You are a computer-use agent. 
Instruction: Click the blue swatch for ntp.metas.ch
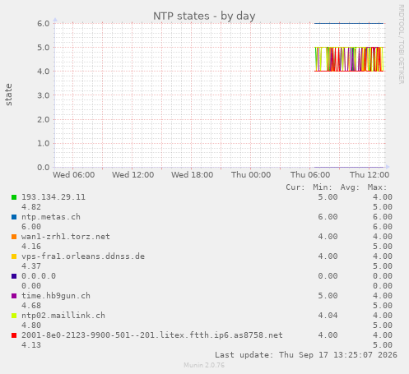click(14, 217)
